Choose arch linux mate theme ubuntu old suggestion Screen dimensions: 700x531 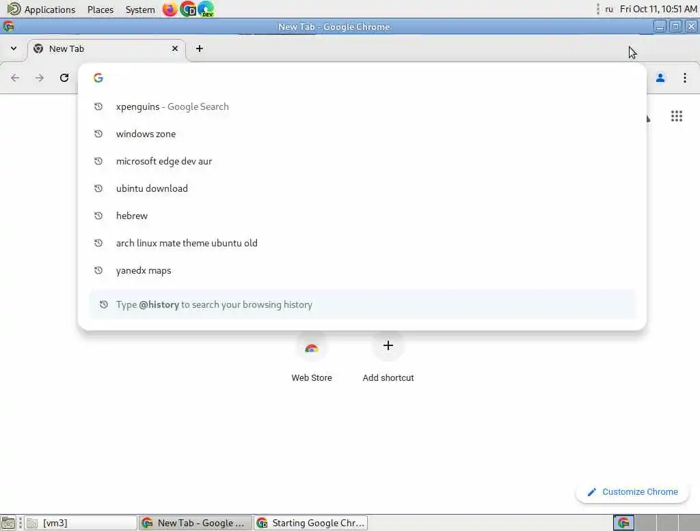point(362,243)
